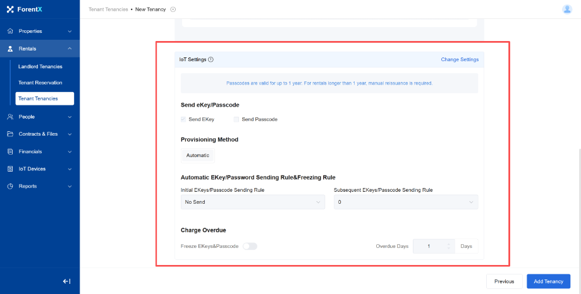This screenshot has width=581, height=294.
Task: Click the ForentX logo icon
Action: tap(10, 9)
